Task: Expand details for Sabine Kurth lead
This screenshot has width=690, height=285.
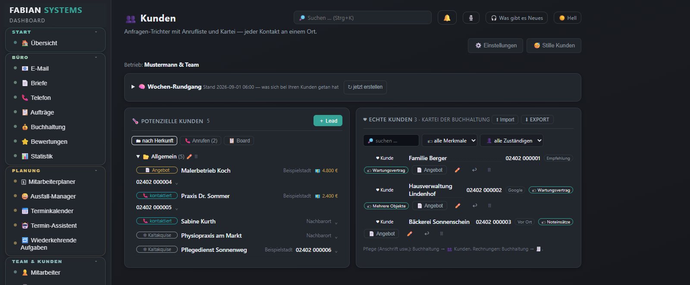Action: coord(336,223)
